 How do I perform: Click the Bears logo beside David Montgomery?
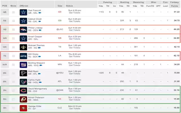click(23, 90)
